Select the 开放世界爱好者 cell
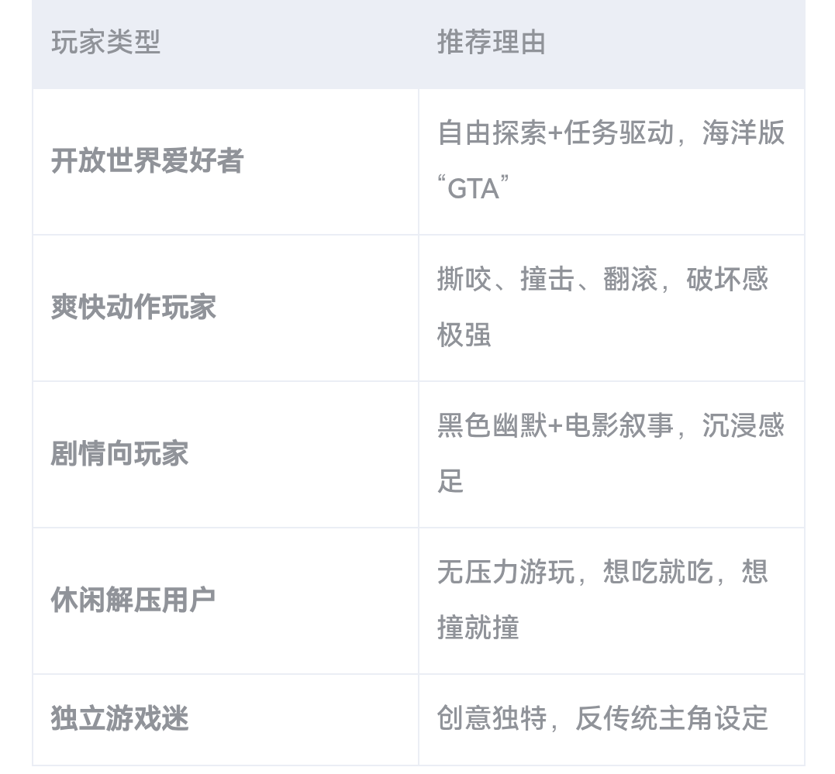835x774 pixels. (147, 161)
